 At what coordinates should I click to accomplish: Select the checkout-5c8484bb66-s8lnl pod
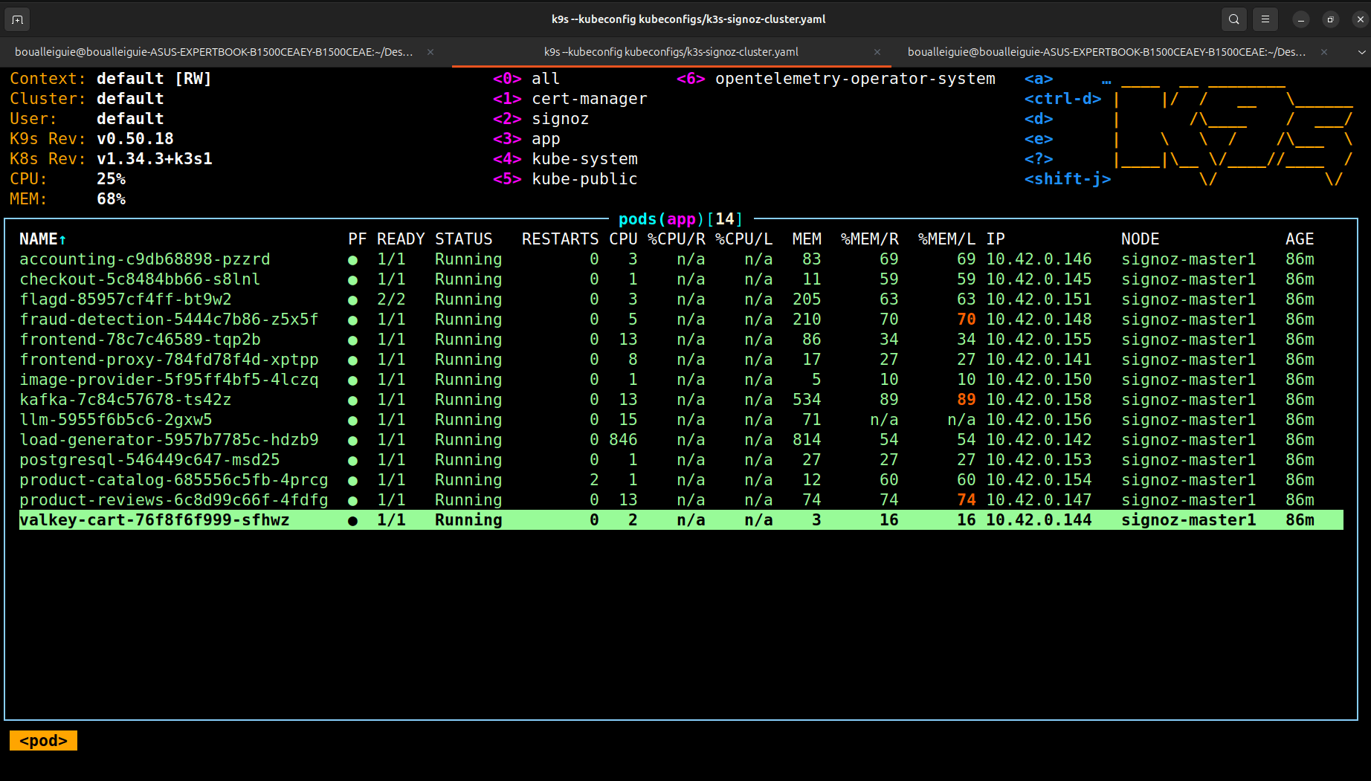click(681, 279)
